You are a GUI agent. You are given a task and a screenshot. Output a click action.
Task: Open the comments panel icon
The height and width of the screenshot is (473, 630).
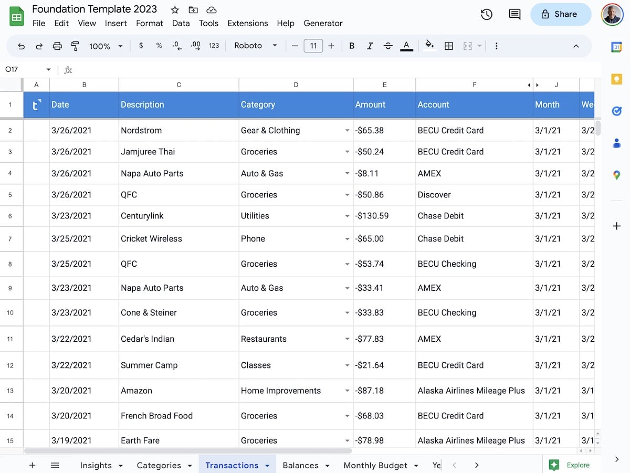click(515, 15)
